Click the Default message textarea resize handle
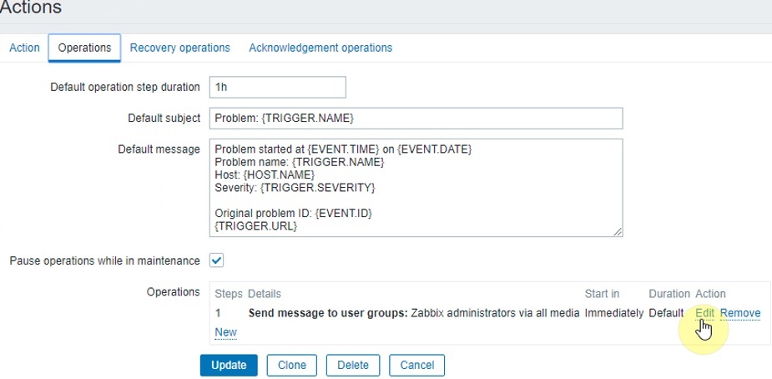772x379 pixels. click(x=618, y=231)
